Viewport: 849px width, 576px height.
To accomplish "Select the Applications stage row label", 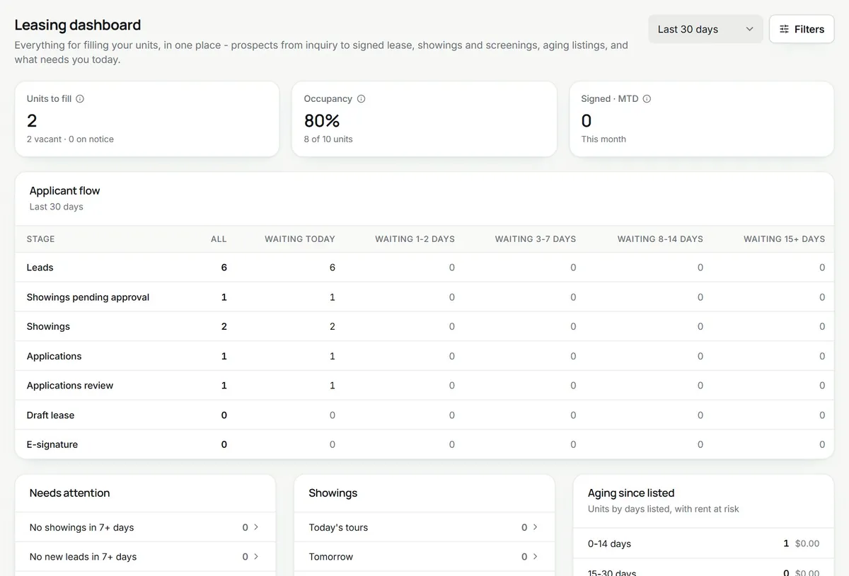I will (54, 356).
